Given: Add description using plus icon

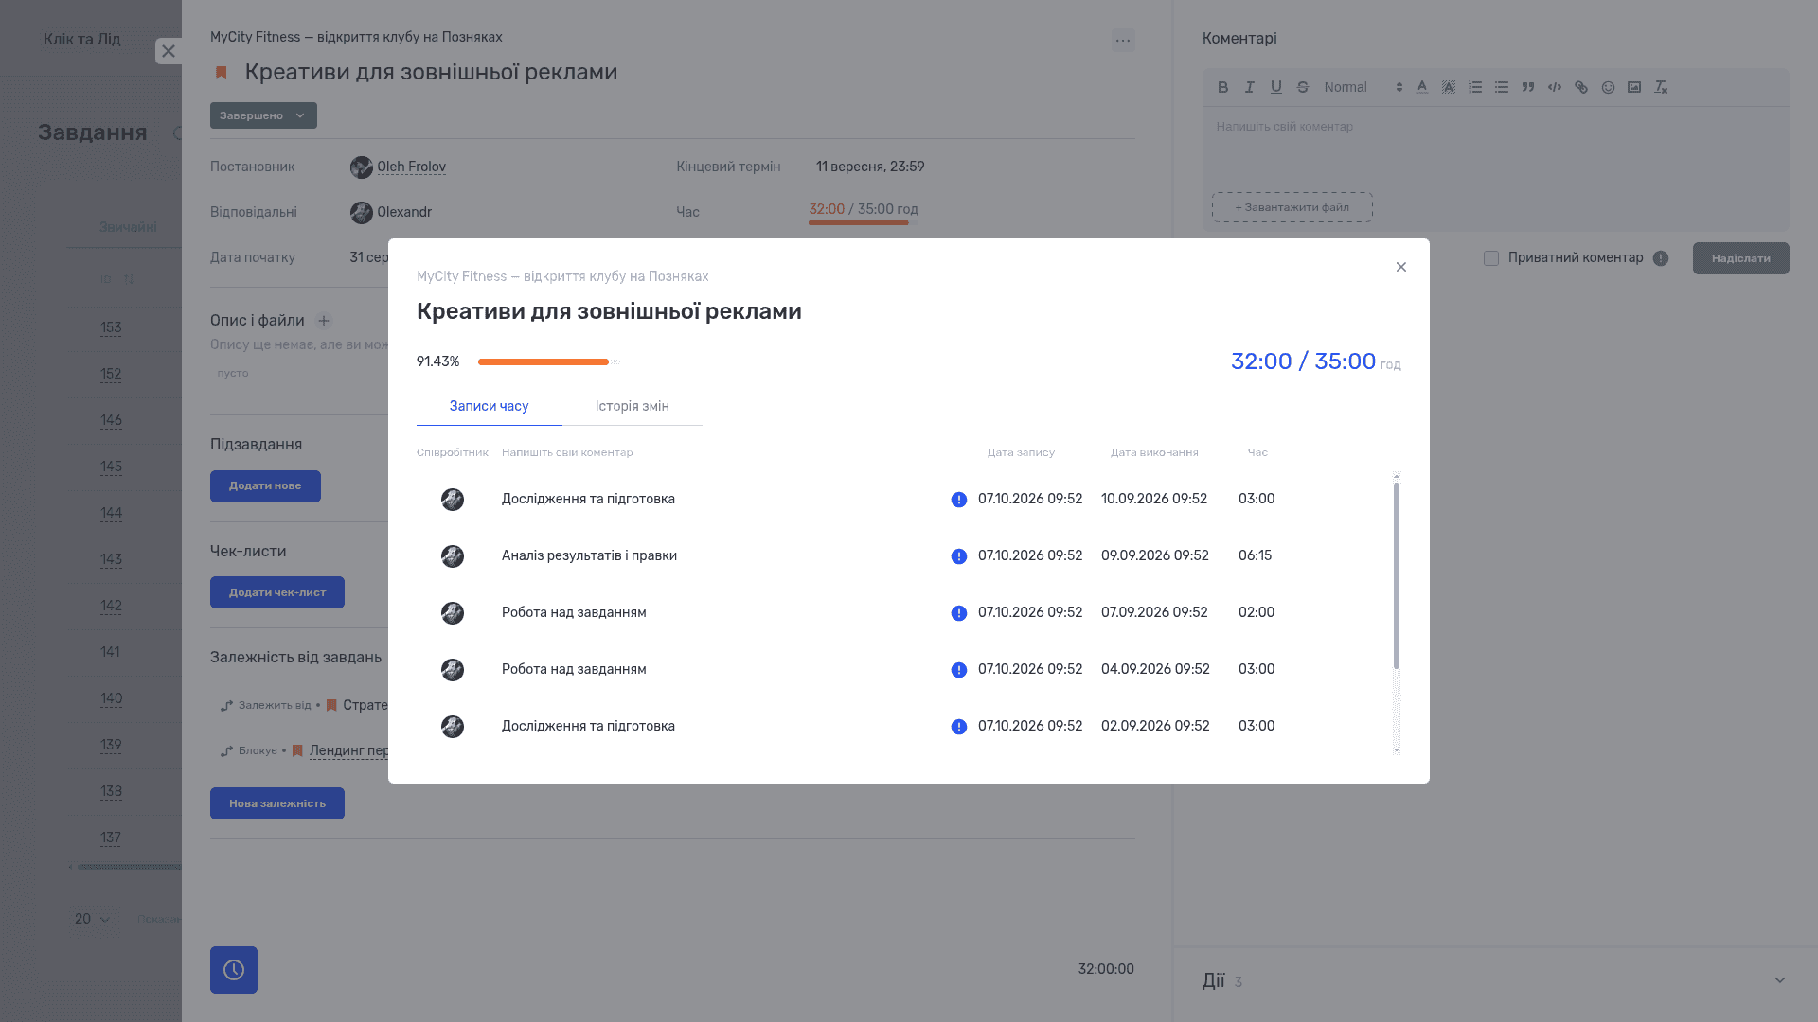Looking at the screenshot, I should tap(324, 321).
